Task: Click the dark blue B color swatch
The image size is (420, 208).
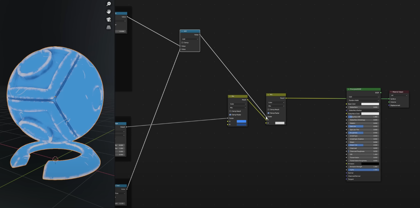Action: [x=241, y=125]
